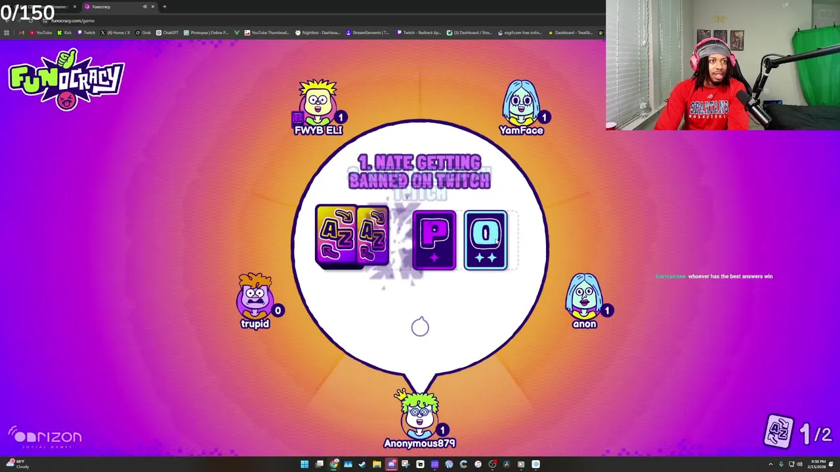This screenshot has width=840, height=472.
Task: Pick the purple letter P card
Action: pyautogui.click(x=434, y=240)
